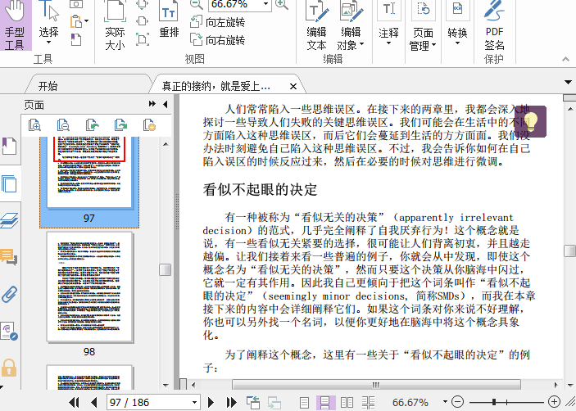Switch to single page view mode
The height and width of the screenshot is (411, 576).
coord(304,402)
